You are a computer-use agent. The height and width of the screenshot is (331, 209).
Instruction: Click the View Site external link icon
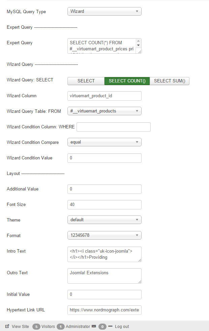click(7, 326)
